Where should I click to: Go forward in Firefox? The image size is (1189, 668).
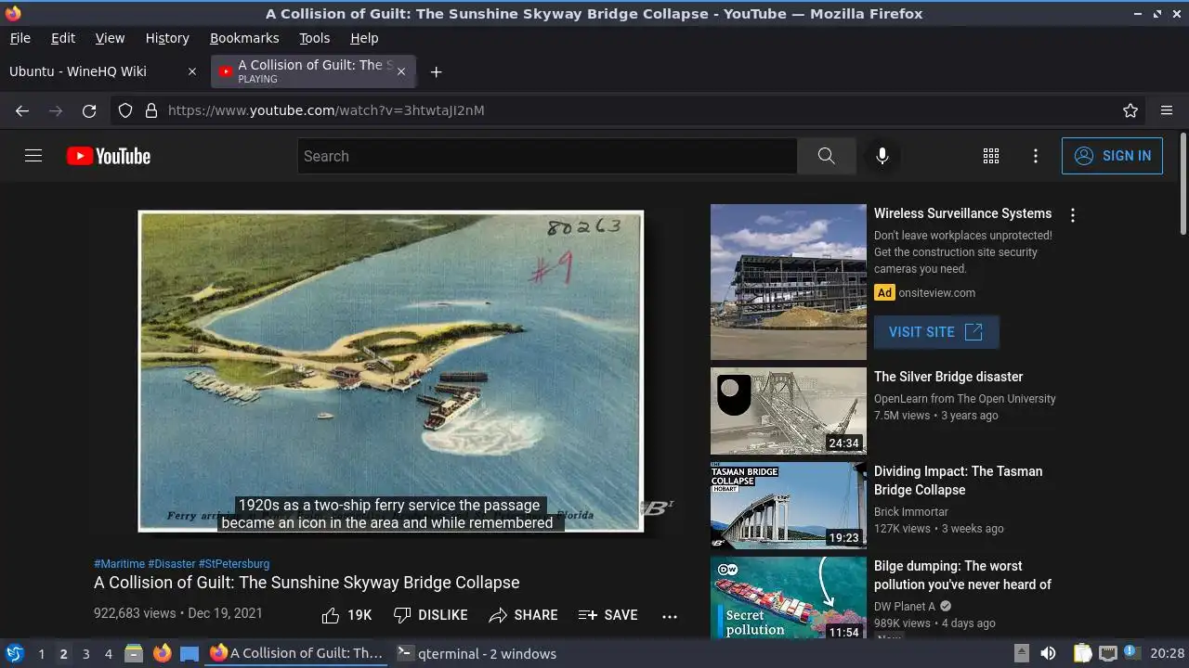(x=56, y=110)
